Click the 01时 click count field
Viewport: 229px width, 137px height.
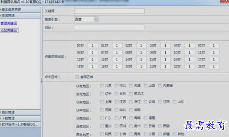pos(117,45)
